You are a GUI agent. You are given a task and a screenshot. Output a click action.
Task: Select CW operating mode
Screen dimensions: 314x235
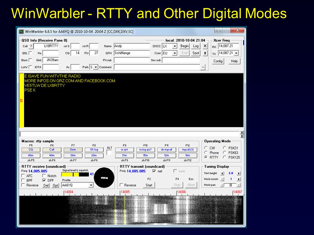pyautogui.click(x=206, y=148)
